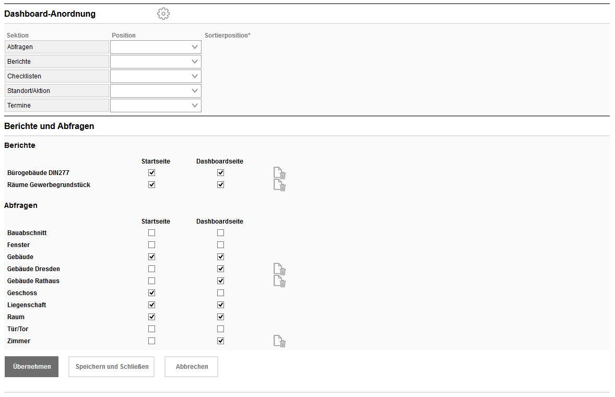Screen dimensions: 615x397
Task: Check Startseite for Fenster
Action: coord(151,245)
